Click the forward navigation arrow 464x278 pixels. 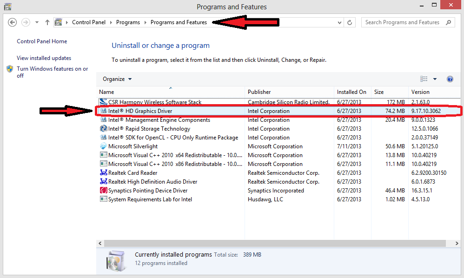tap(26, 22)
